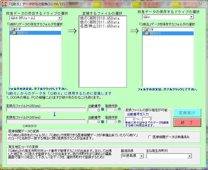Viewport: 208px width, 170px height.
Task: Click the 変換元ファイル path field
Action: [x=46, y=110]
